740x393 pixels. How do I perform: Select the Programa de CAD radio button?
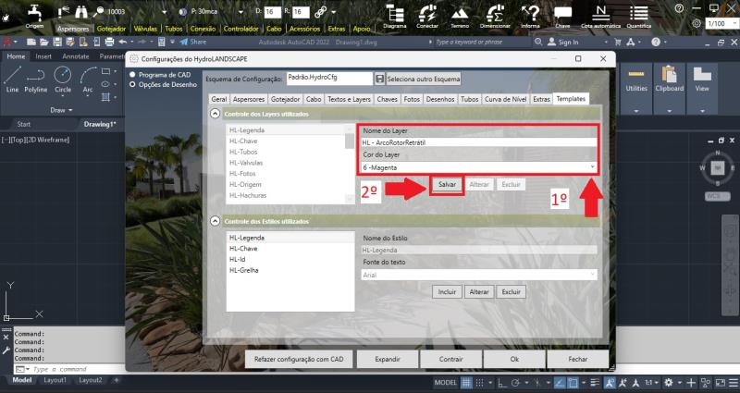(x=132, y=75)
